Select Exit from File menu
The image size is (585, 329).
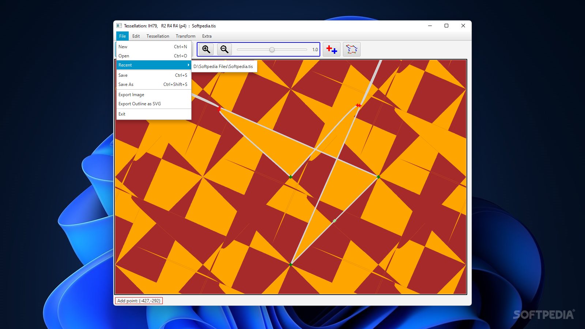(x=154, y=114)
